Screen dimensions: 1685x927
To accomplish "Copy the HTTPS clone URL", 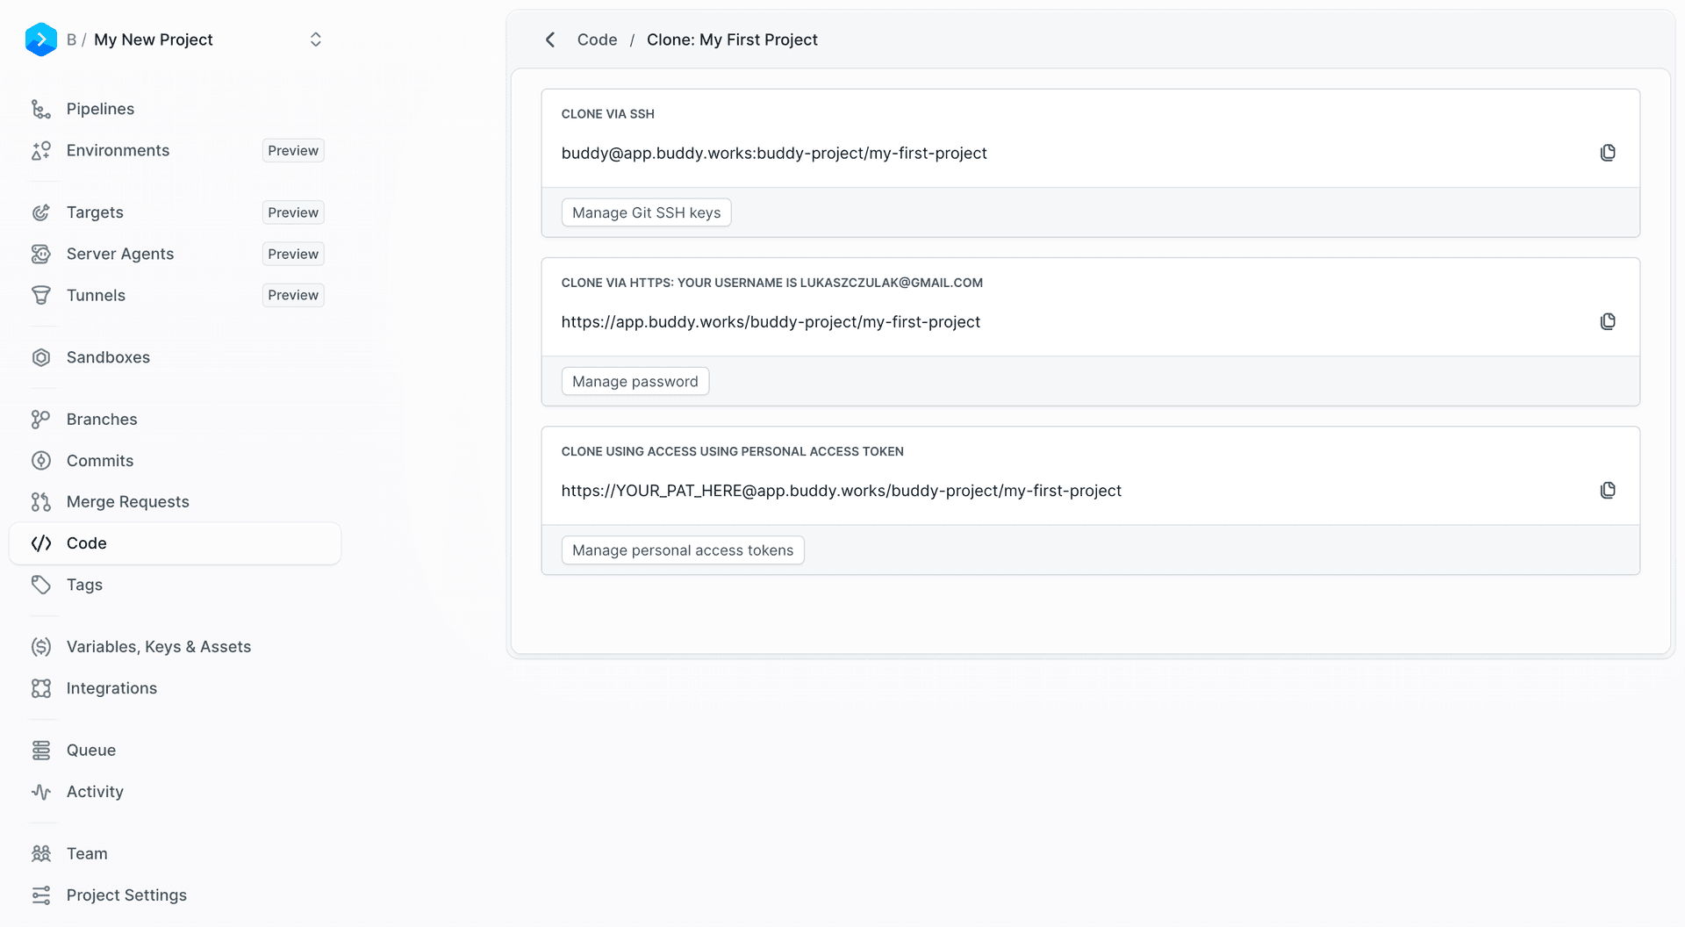I will (x=1608, y=321).
